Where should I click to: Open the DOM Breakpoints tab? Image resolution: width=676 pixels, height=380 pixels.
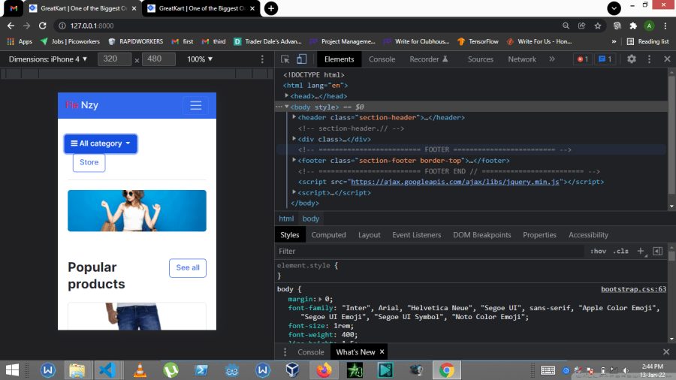pyautogui.click(x=481, y=235)
